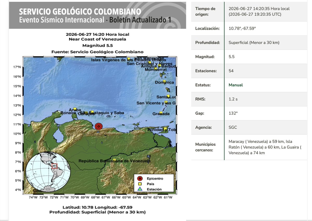The width and height of the screenshot is (312, 221).
Task: Click the Evento Sísmico Internacional subtitle
Action: (62, 20)
